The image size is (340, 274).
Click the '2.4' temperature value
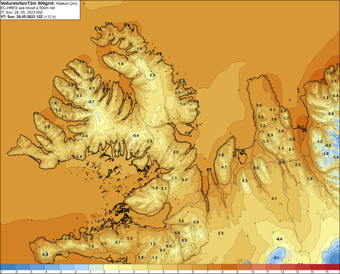(x=79, y=157)
